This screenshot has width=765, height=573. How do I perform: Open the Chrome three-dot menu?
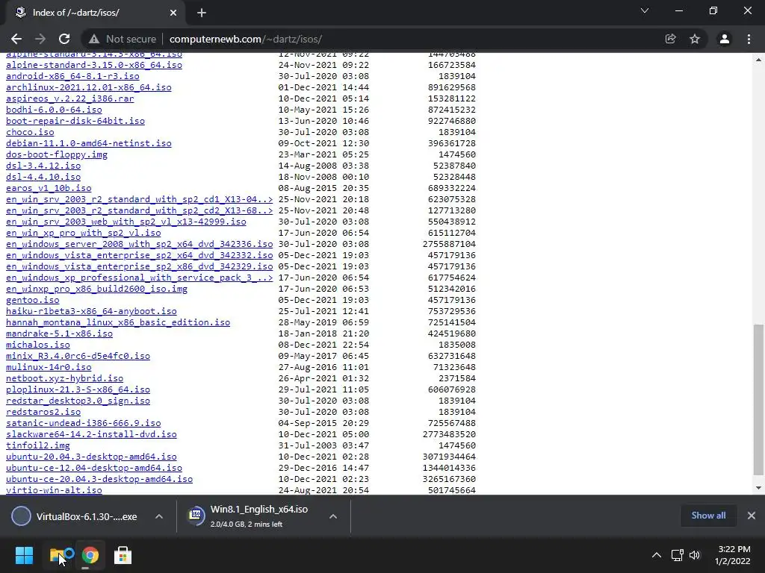point(749,39)
